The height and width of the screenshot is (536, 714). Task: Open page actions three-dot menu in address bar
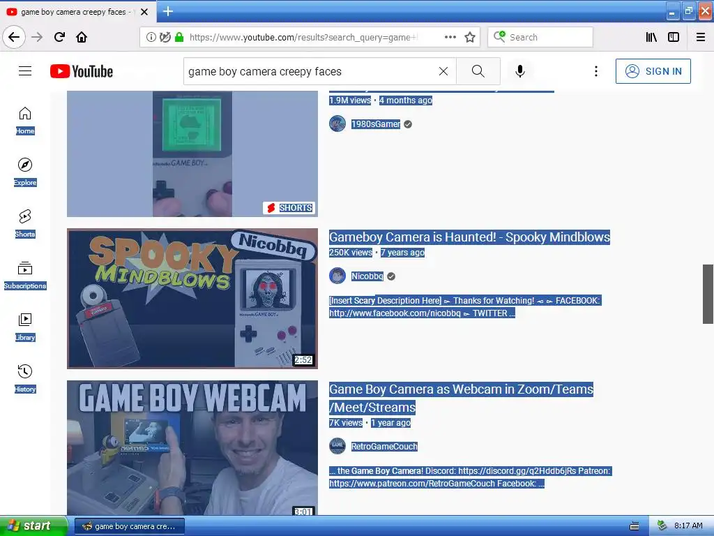[450, 37]
